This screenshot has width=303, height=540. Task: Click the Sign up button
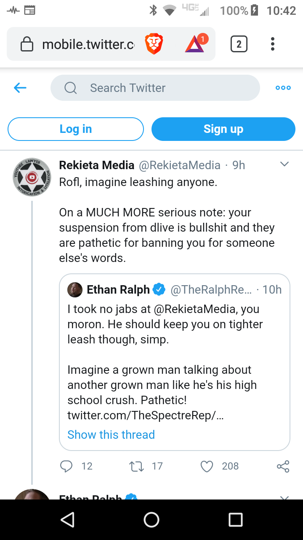click(223, 129)
